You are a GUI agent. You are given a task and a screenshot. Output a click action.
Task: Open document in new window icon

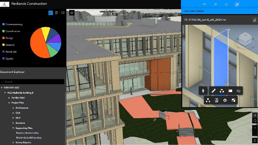(255, 20)
